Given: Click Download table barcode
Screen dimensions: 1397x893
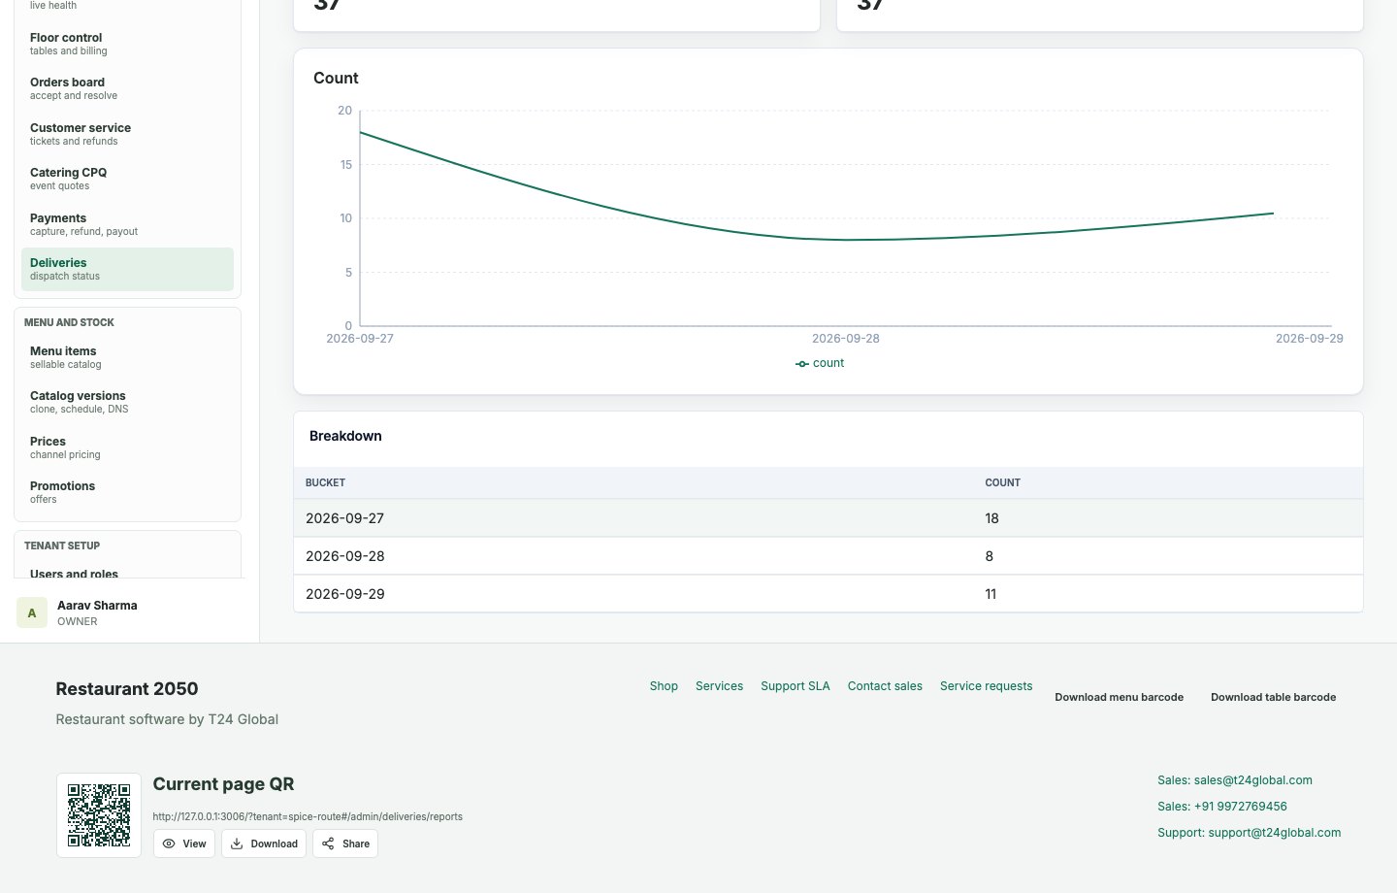Looking at the screenshot, I should click(1274, 697).
